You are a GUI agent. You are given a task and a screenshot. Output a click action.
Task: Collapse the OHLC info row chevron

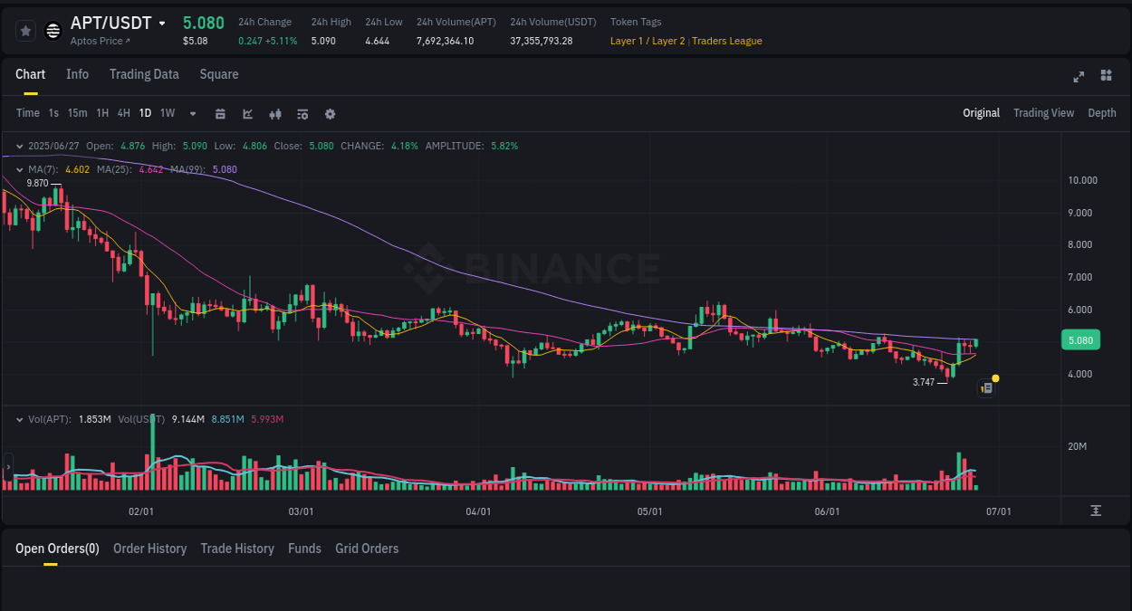tap(19, 145)
